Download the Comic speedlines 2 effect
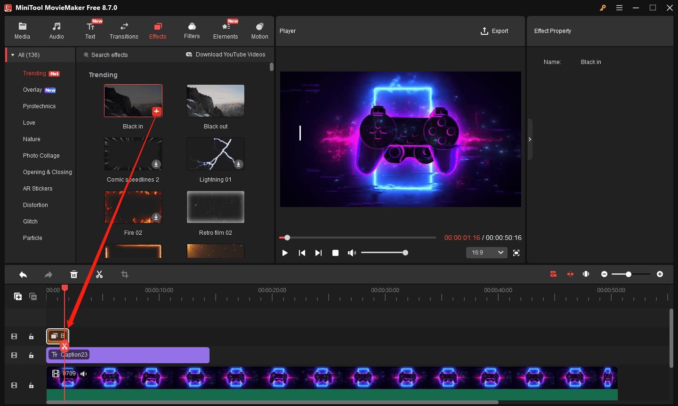 (x=156, y=164)
